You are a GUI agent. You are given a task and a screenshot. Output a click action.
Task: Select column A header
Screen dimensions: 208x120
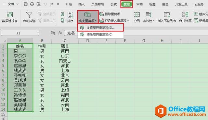tap(20, 41)
